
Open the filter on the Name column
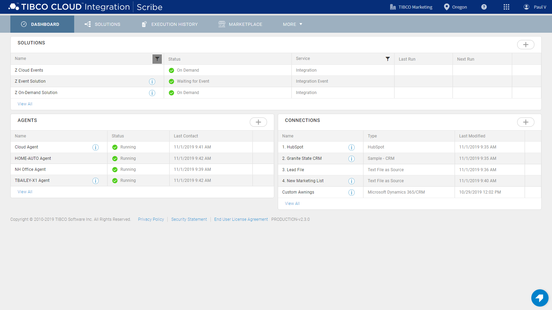coord(157,59)
